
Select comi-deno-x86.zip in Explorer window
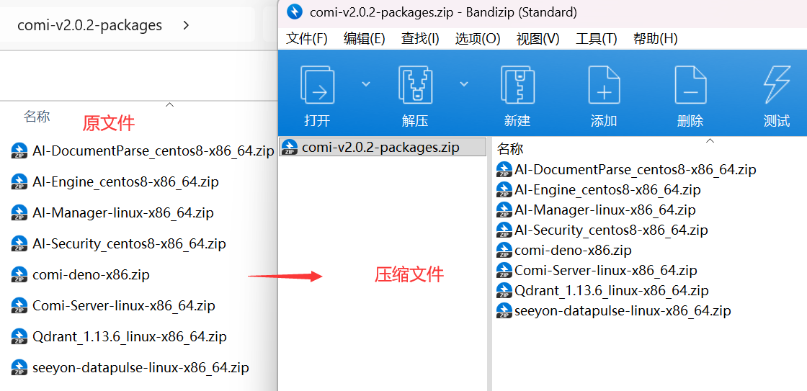pyautogui.click(x=91, y=275)
